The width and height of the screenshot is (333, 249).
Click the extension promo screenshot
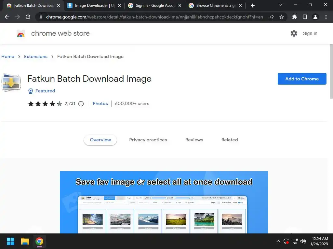pyautogui.click(x=164, y=202)
